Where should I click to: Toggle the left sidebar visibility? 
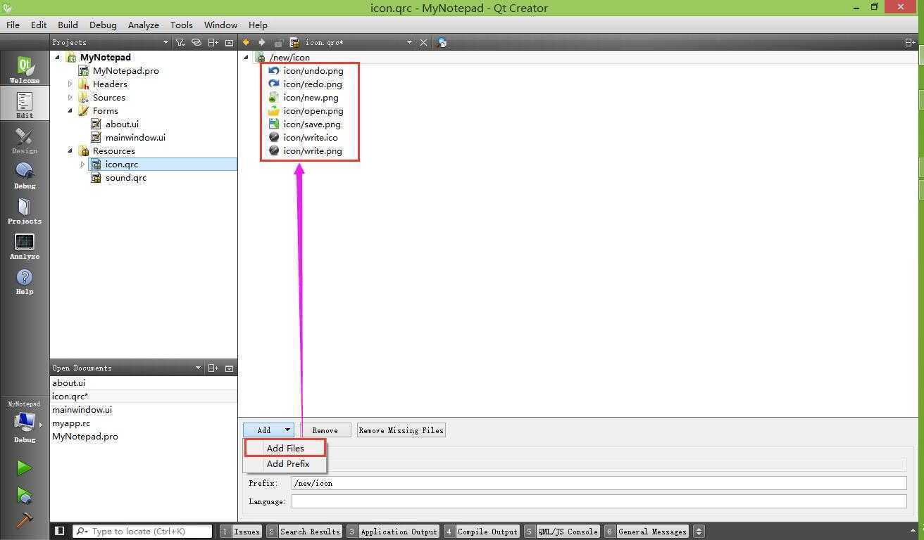pyautogui.click(x=60, y=531)
